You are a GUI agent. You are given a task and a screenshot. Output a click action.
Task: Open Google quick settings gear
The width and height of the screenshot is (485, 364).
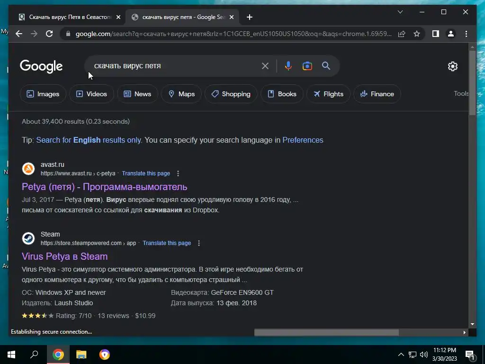(x=452, y=66)
